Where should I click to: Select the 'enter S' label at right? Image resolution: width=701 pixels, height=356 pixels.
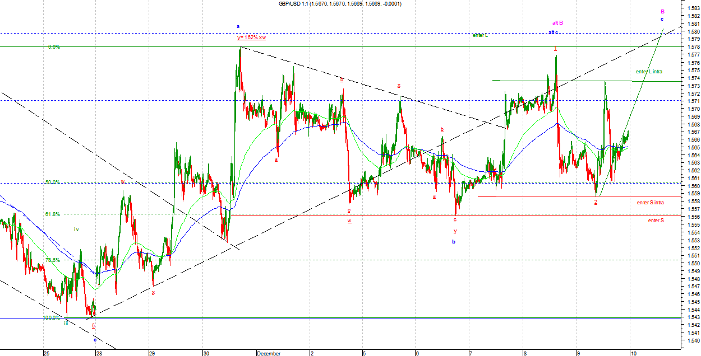656,221
